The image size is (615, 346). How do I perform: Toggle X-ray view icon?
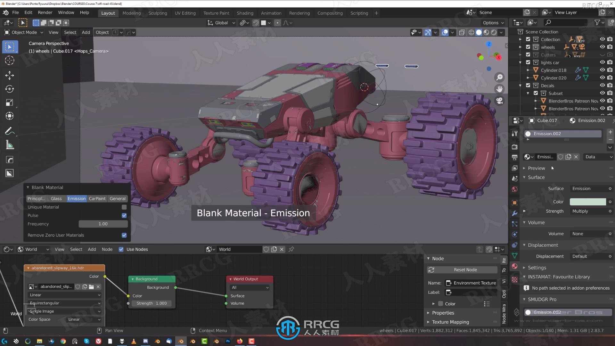click(462, 32)
